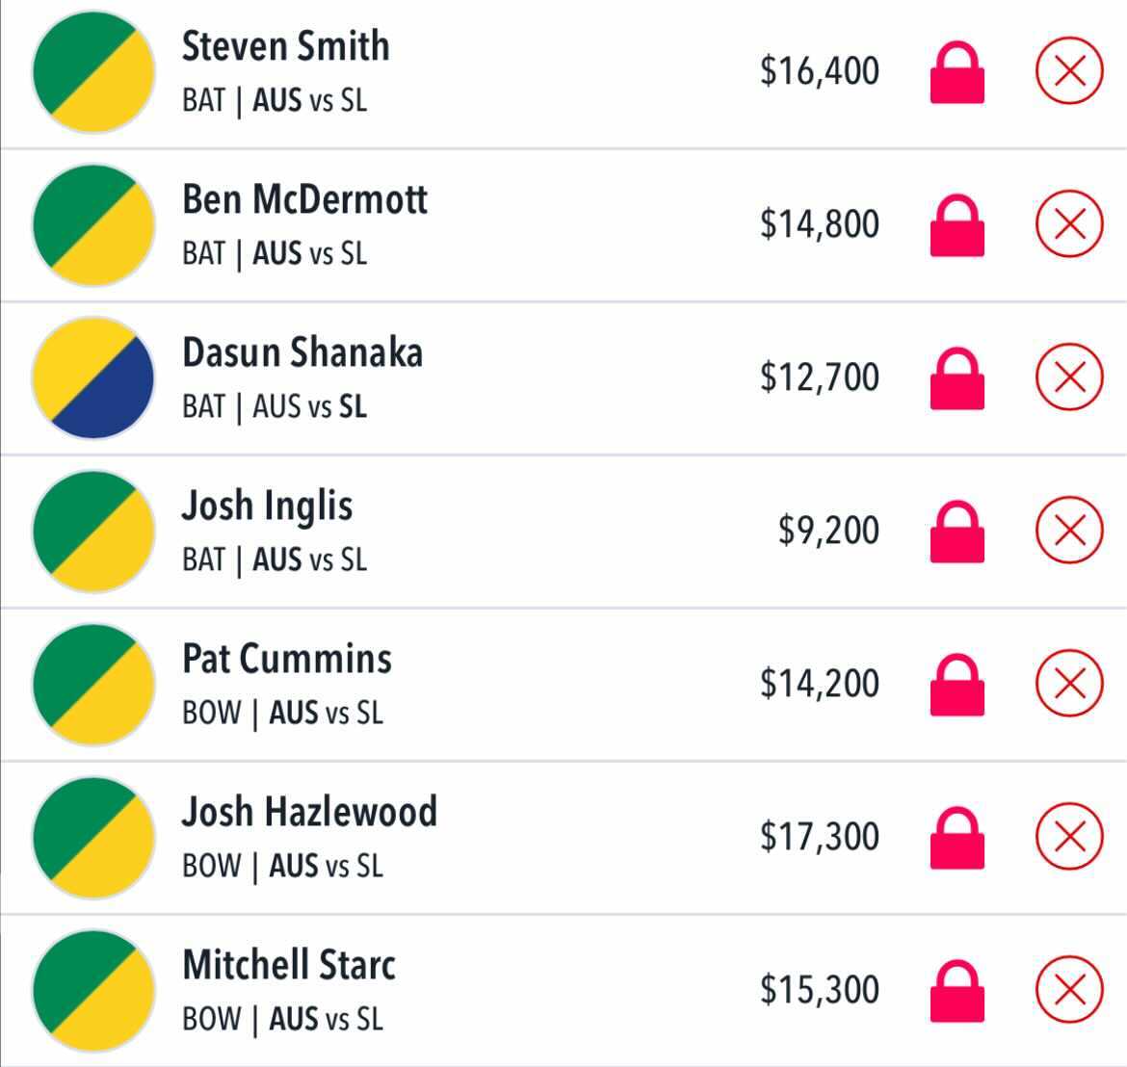
Task: Click the lock icon beside Pat Cummins
Action: 957,685
